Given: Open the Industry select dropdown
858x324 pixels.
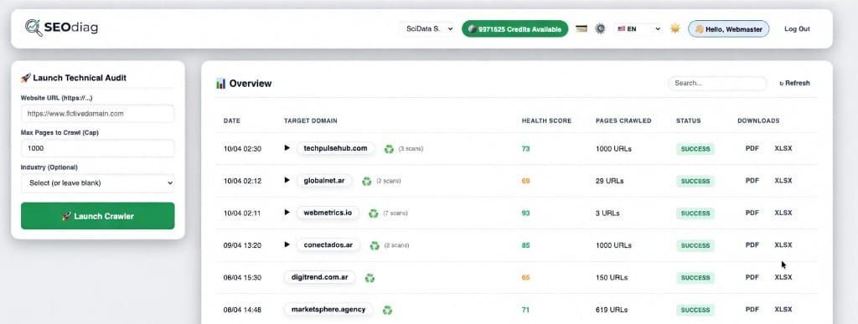Looking at the screenshot, I should (98, 183).
